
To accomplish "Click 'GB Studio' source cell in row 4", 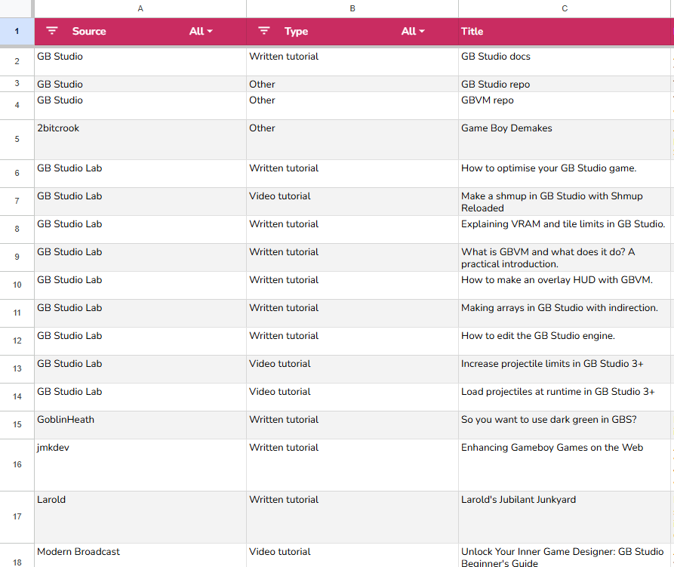I will [140, 106].
